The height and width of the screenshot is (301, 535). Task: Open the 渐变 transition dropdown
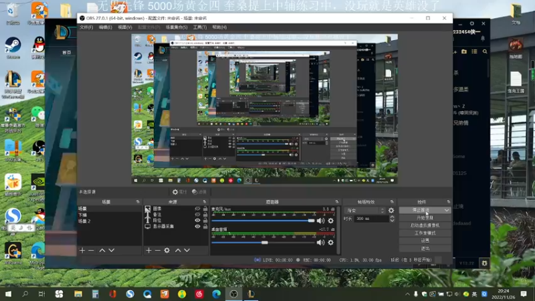[x=365, y=211]
